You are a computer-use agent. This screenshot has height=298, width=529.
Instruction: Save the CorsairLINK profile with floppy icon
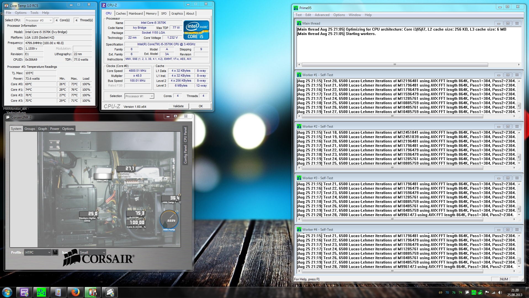[55, 252]
